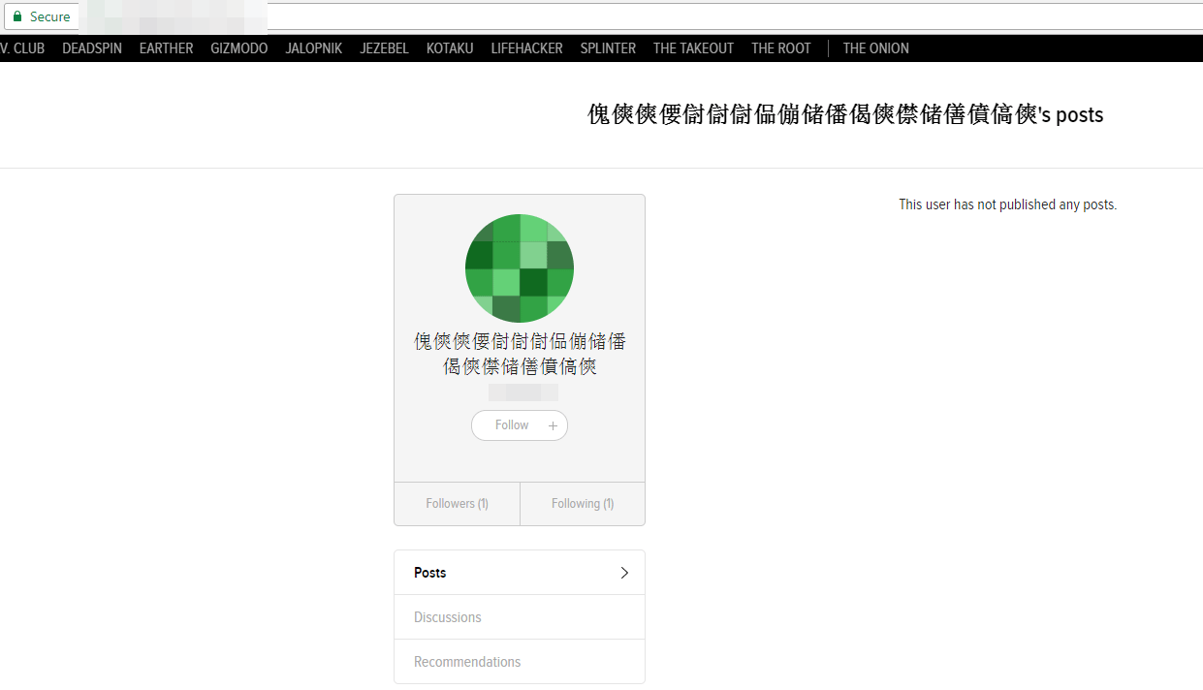
Task: View Followers (1) list
Action: pos(457,504)
